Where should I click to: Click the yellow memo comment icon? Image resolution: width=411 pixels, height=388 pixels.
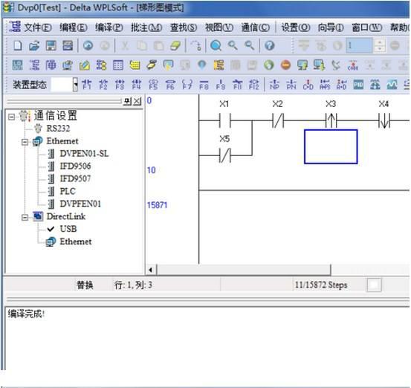click(135, 65)
